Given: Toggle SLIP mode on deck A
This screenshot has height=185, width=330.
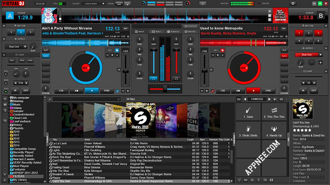Looking at the screenshot, I should pyautogui.click(x=46, y=50).
